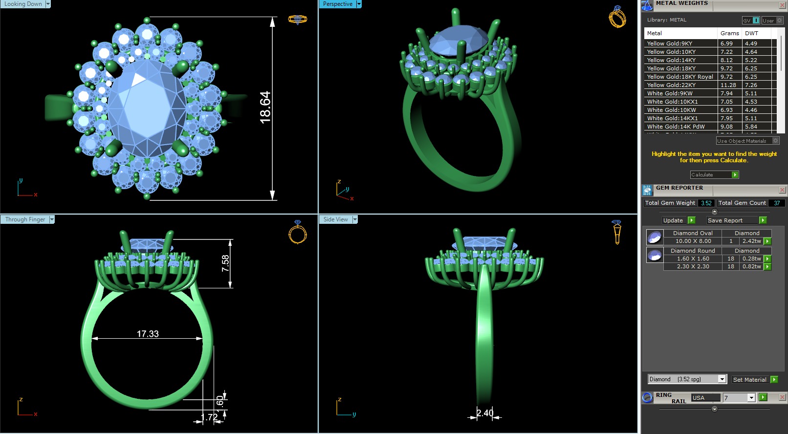Viewport: 788px width, 434px height.
Task: Click the Total Gem Count value 37
Action: tap(777, 203)
